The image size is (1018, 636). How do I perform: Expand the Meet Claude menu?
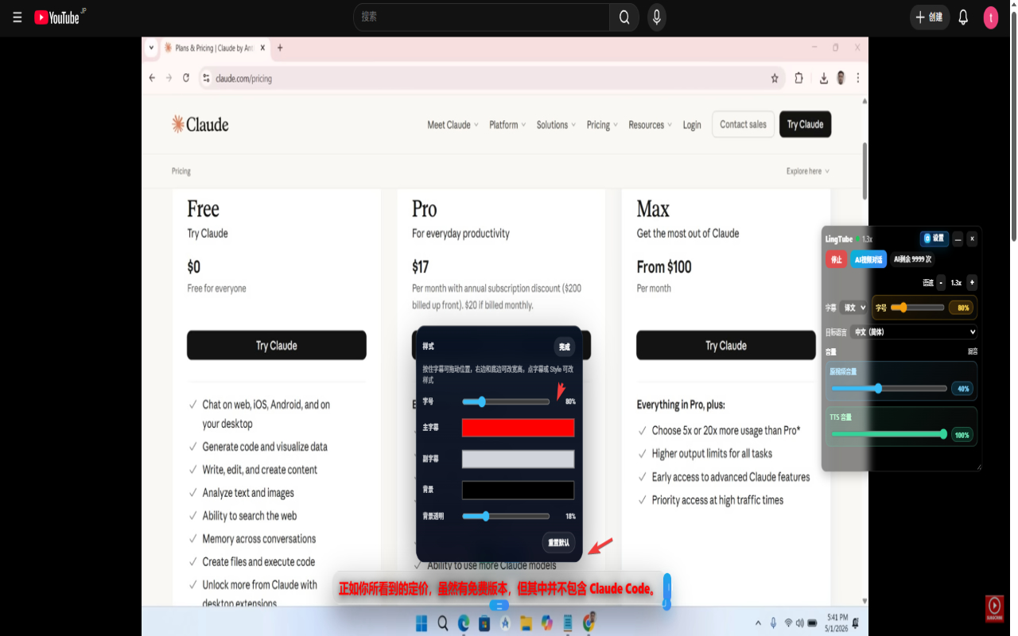(453, 125)
